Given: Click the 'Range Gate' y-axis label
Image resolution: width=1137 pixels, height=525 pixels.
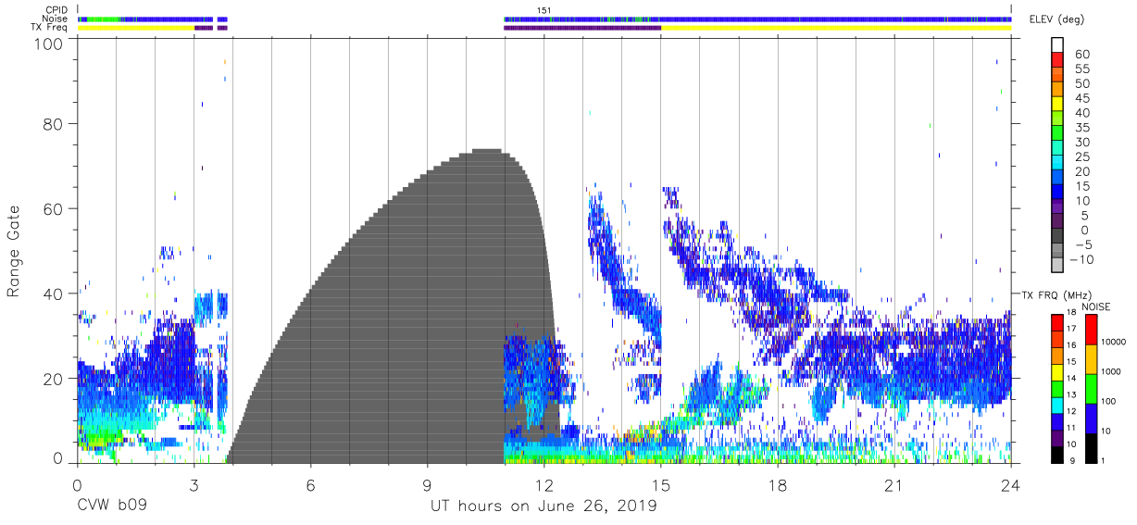Looking at the screenshot, I should (14, 252).
